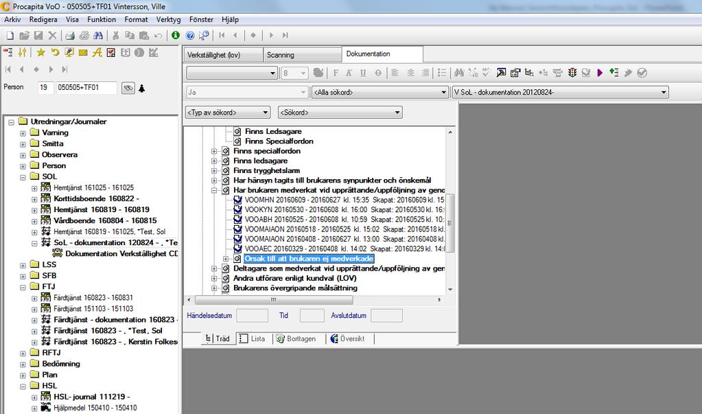Click the What's This pointer help icon
Image resolution: width=702 pixels, height=414 pixels.
204,36
